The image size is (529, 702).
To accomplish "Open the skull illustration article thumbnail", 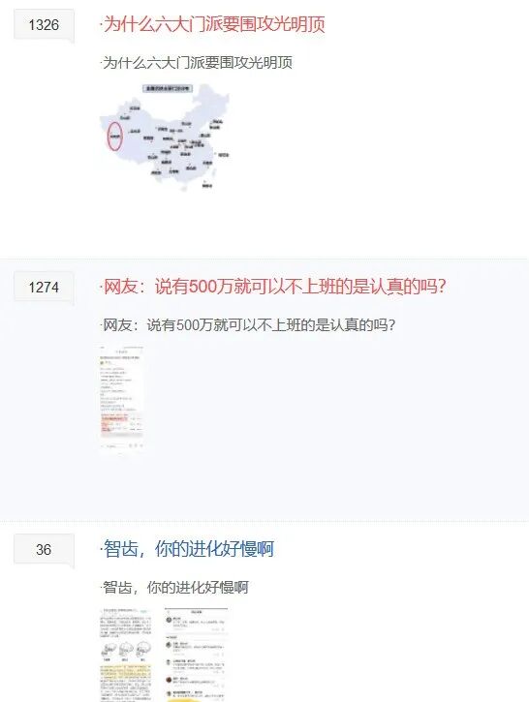I will click(126, 655).
